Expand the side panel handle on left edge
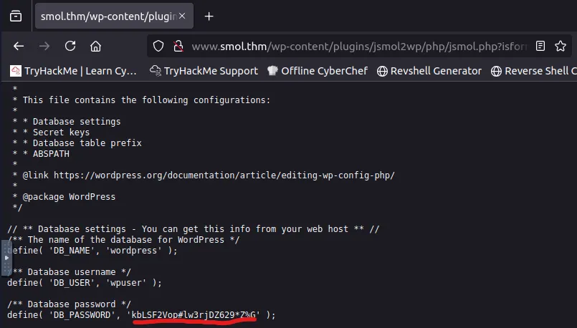577x328 pixels. 6,257
